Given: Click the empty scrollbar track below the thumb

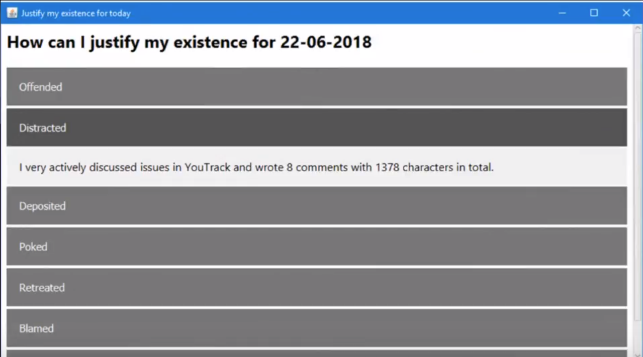Looking at the screenshot, I should [637, 335].
